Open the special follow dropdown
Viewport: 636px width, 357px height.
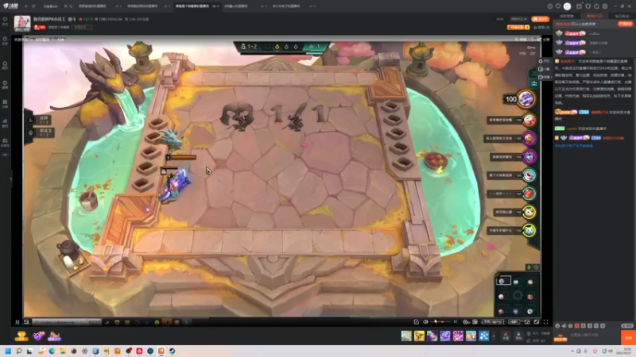click(x=519, y=19)
